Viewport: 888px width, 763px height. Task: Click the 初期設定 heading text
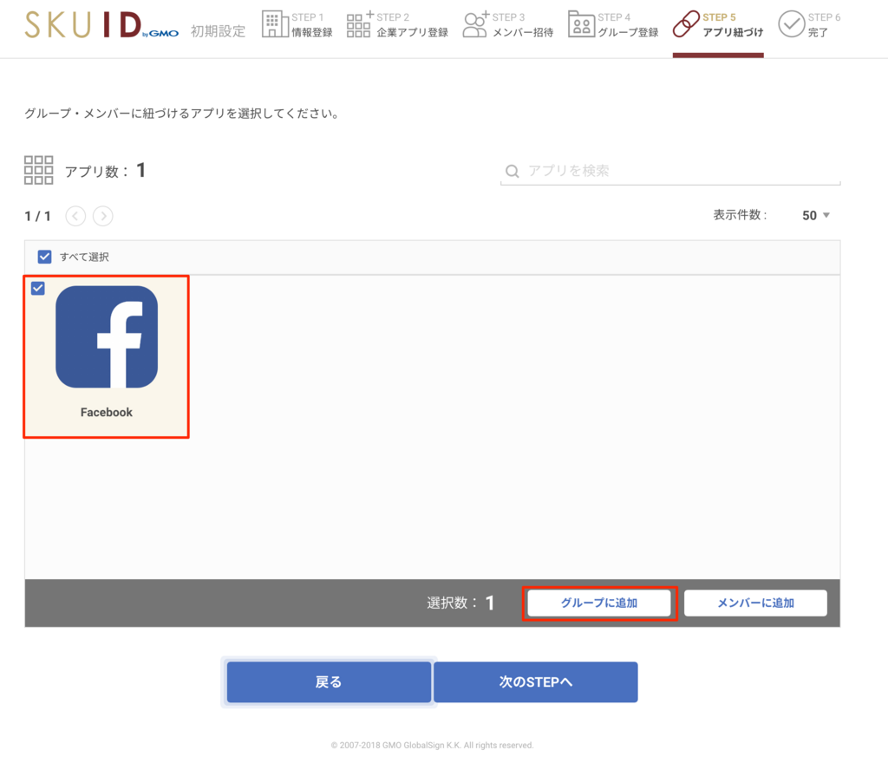coord(218,31)
